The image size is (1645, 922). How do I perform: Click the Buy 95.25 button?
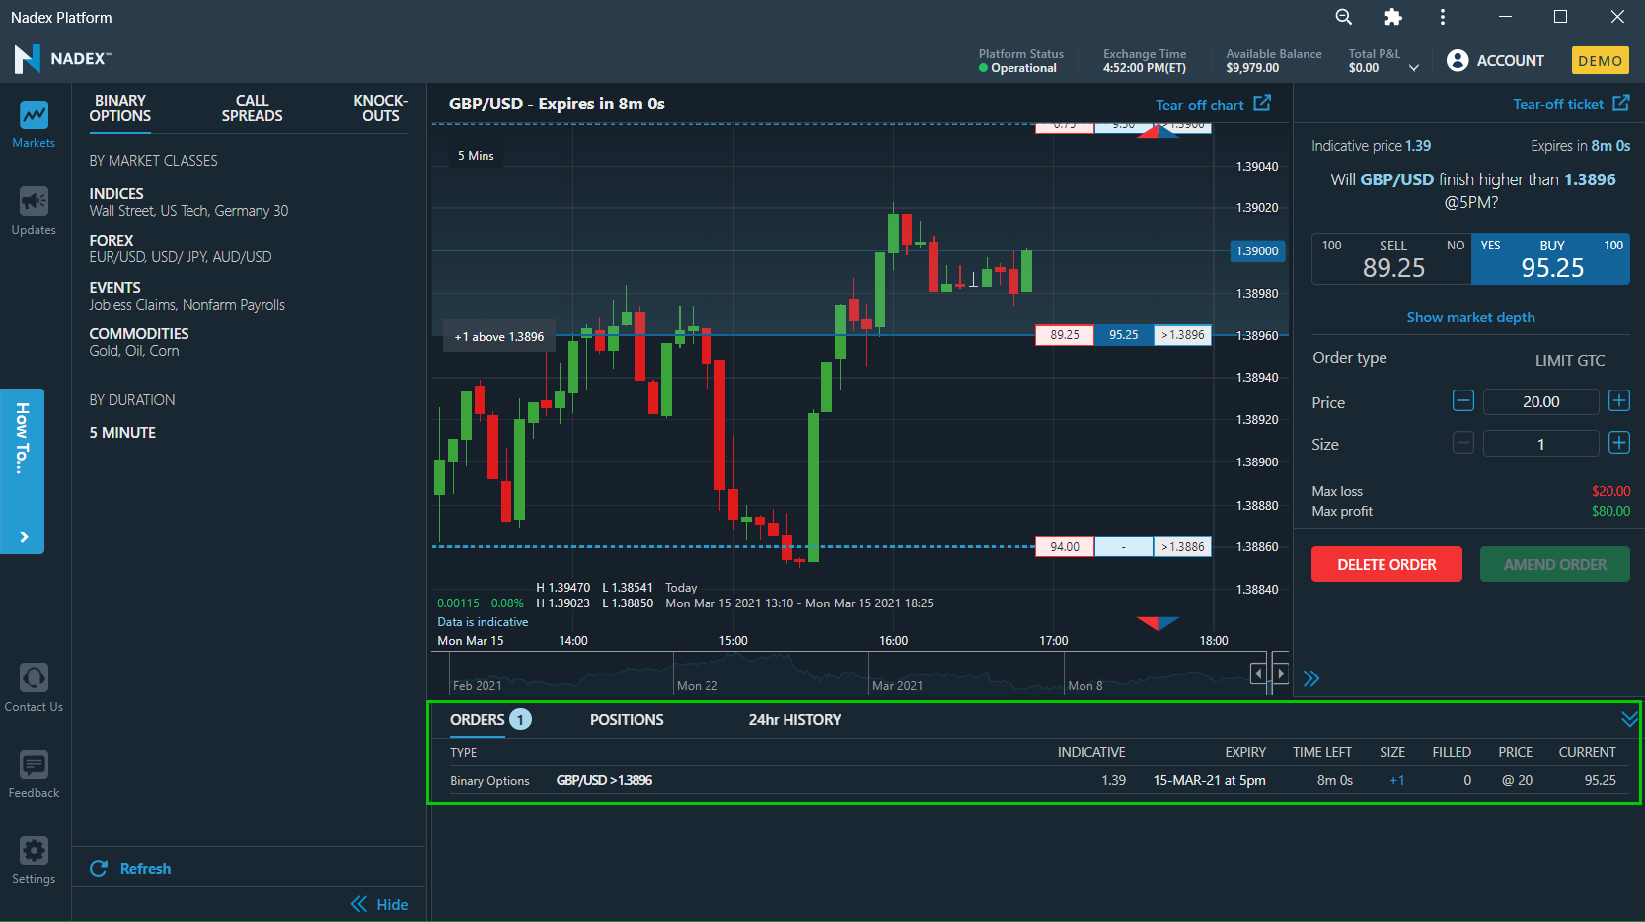(x=1550, y=258)
